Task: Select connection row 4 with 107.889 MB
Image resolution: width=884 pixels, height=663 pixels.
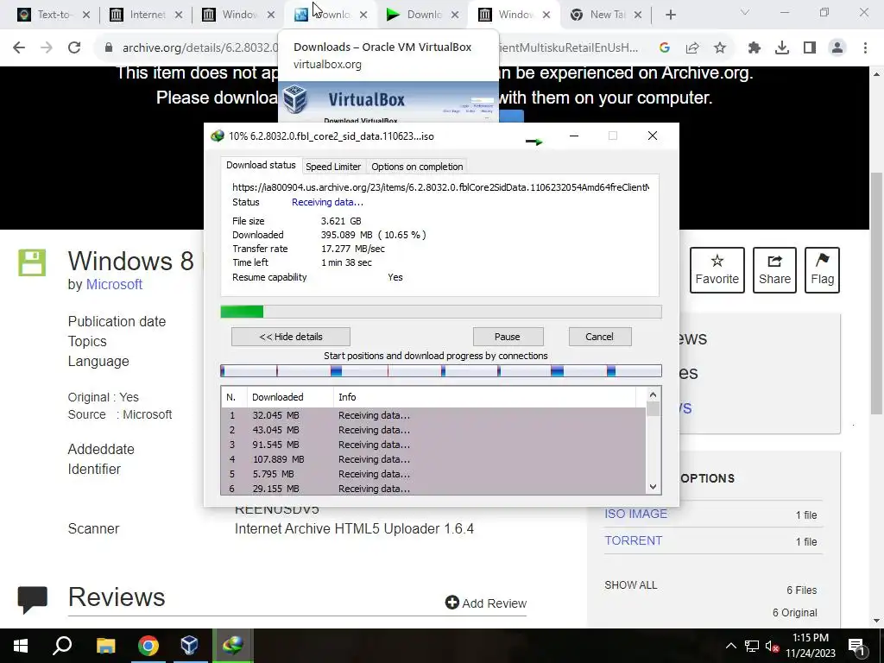Action: coord(433,459)
